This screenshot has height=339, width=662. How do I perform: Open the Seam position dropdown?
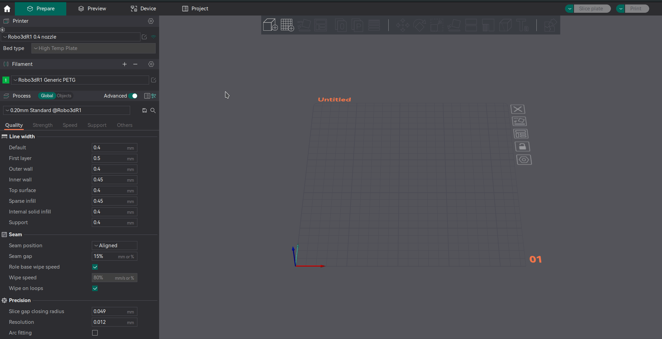[x=114, y=245]
